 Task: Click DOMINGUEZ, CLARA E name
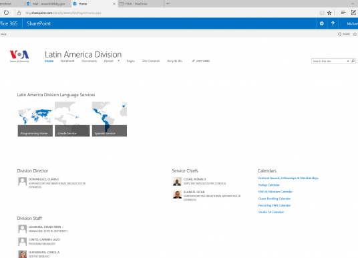tap(43, 179)
